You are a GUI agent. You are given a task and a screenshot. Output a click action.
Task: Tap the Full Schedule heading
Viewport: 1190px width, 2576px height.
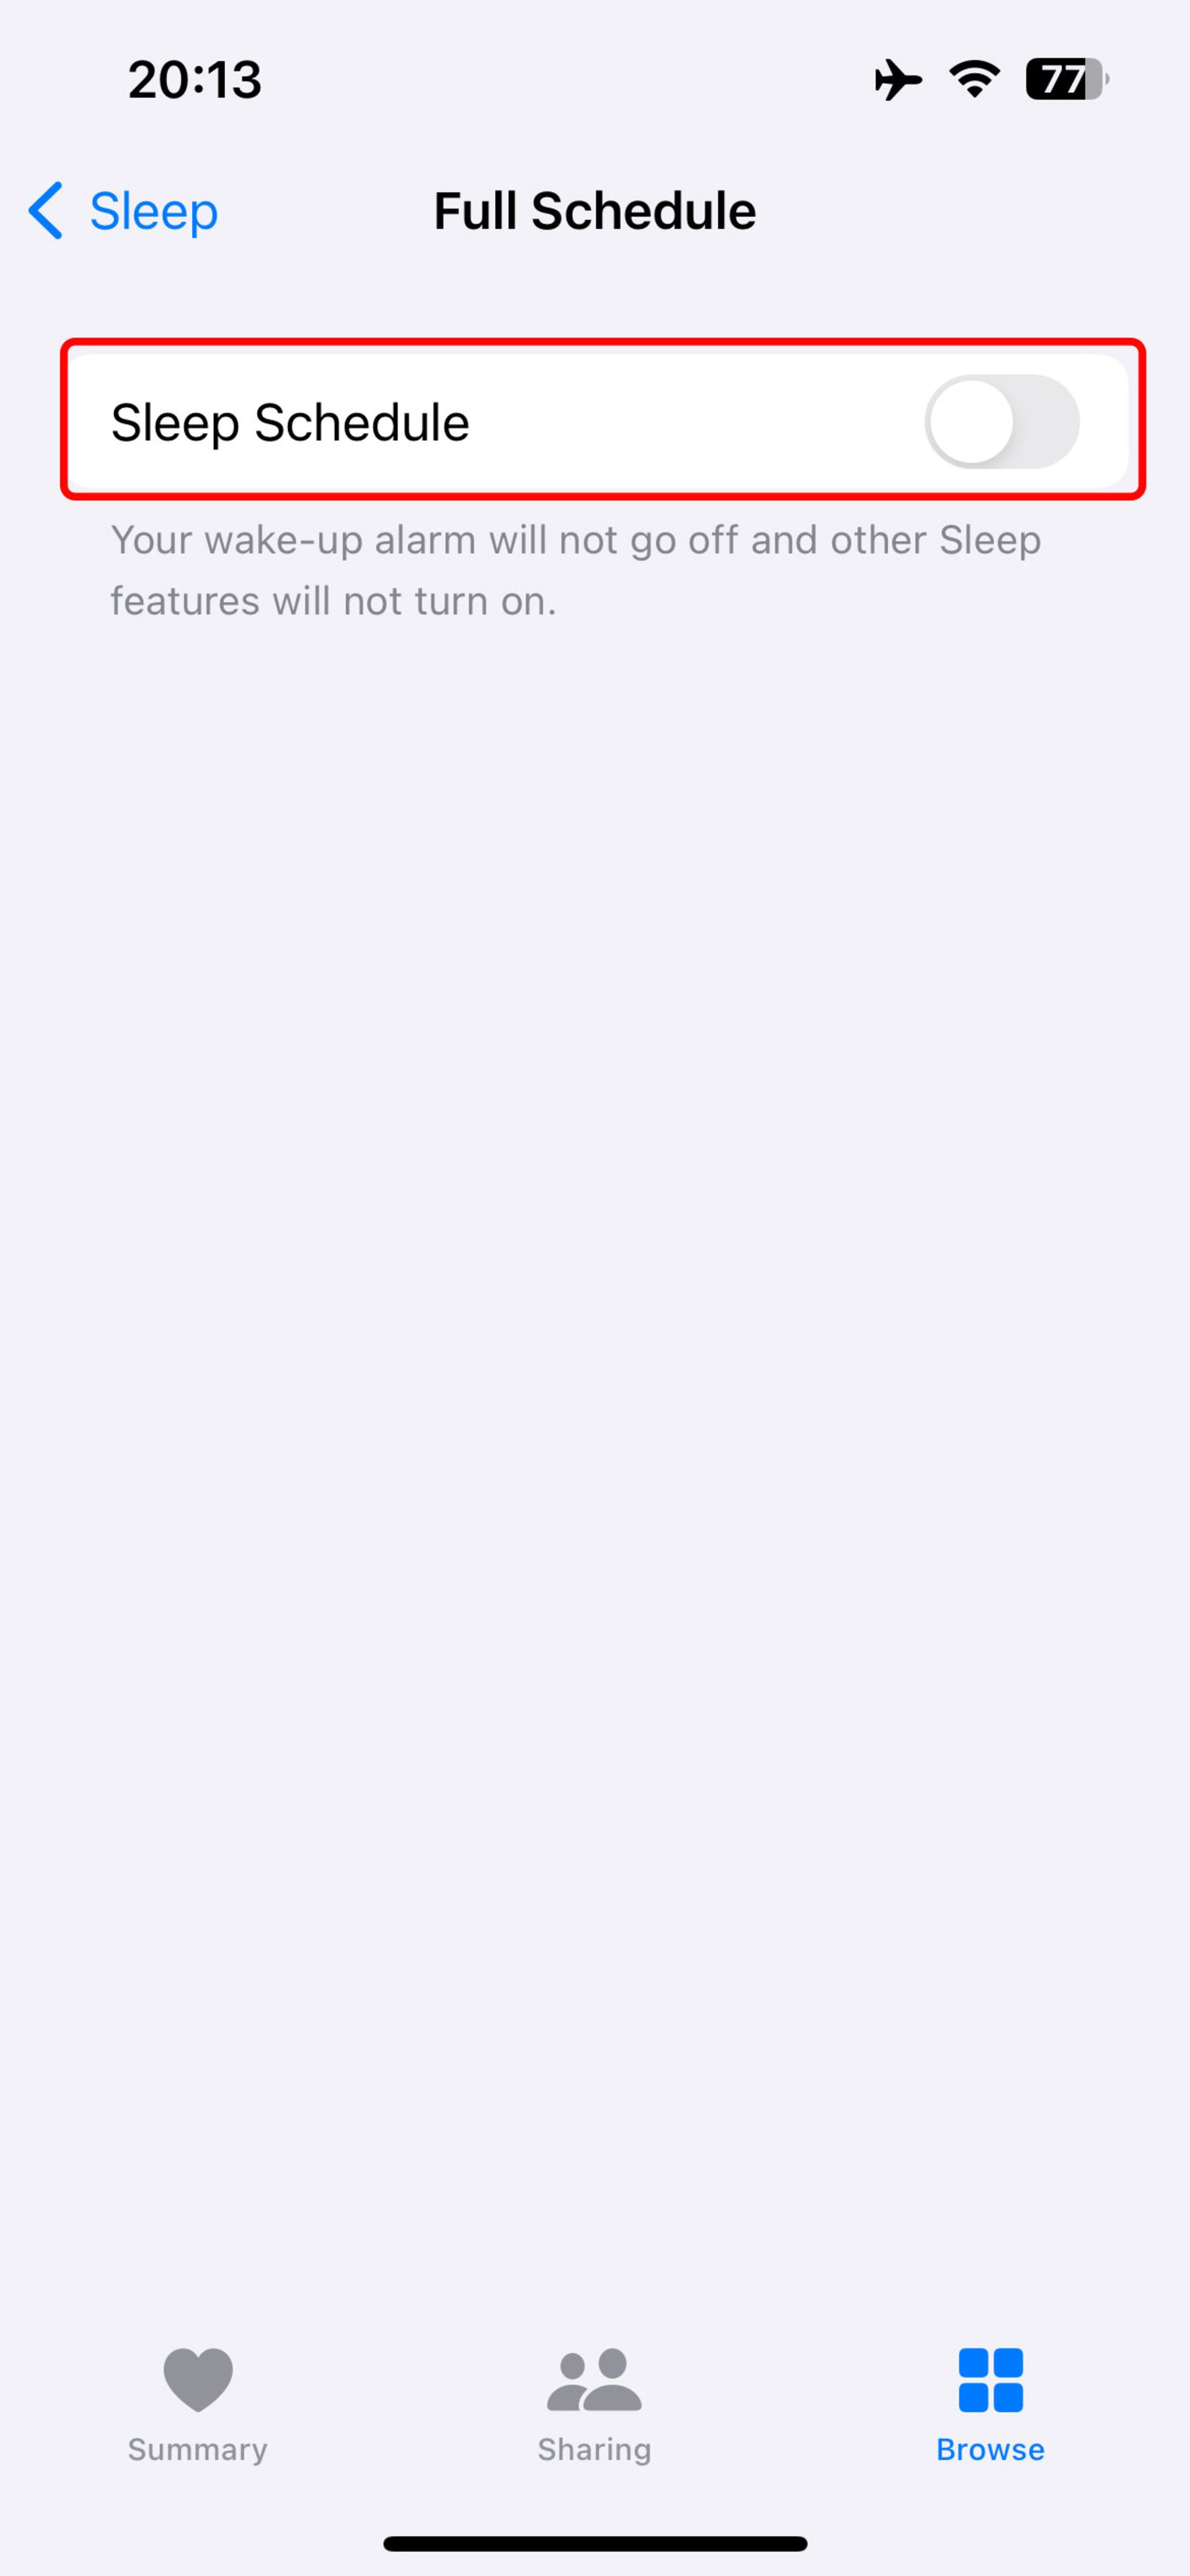594,209
